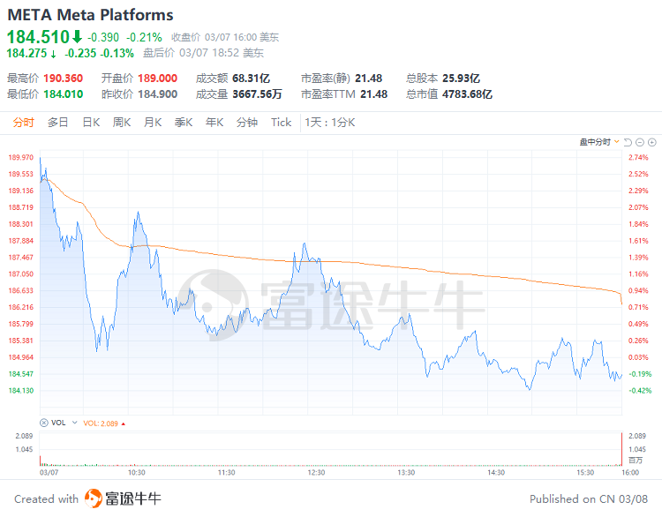
Task: Click the 市盈率TTM value 21.48
Action: pyautogui.click(x=373, y=94)
